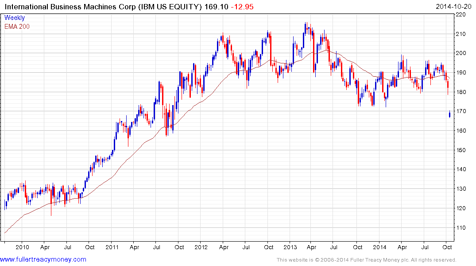Click the 2012 label on time axis
Image resolution: width=476 pixels, height=266 pixels.
pos(201,247)
